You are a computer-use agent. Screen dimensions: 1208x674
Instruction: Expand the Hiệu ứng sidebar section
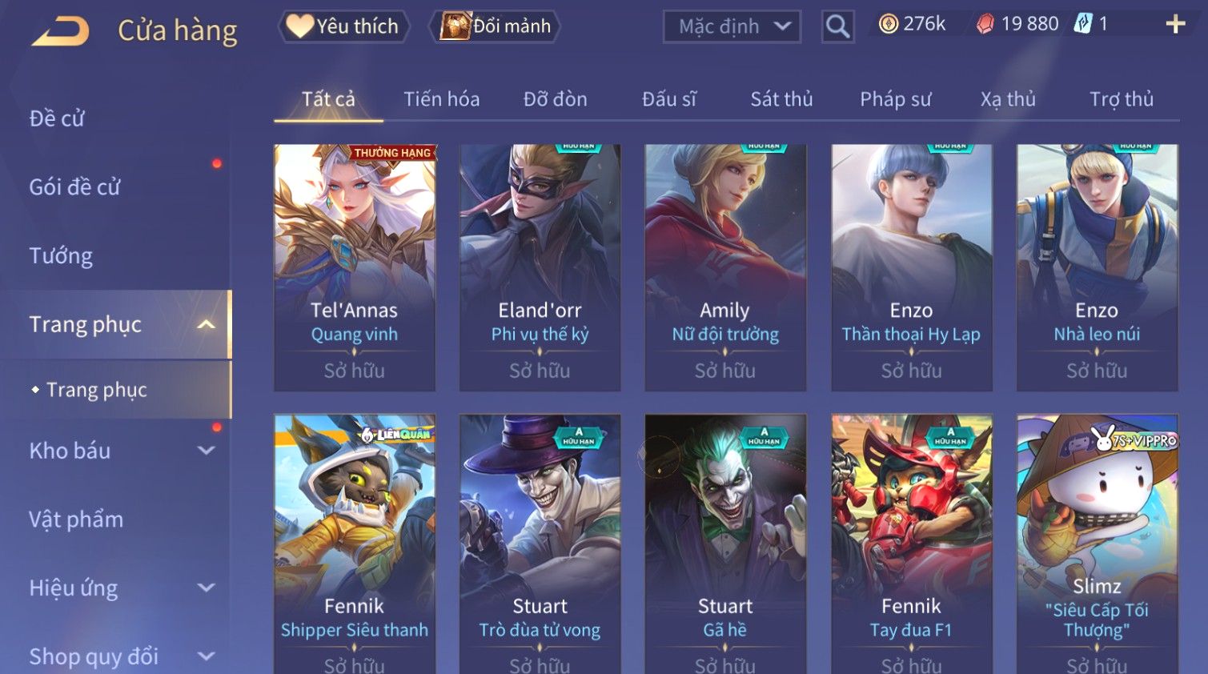206,588
